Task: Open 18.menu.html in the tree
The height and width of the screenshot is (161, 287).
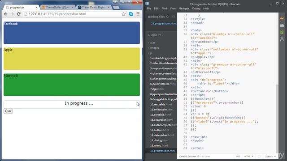Action: (159, 145)
